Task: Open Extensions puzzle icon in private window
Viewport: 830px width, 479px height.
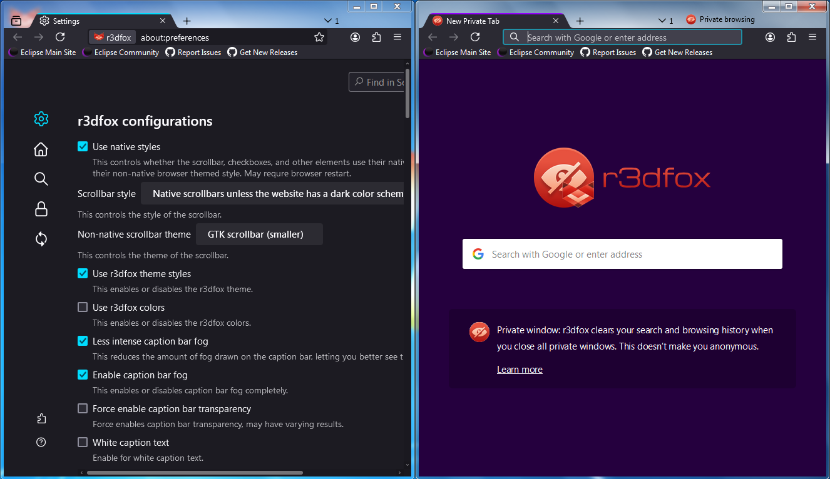Action: point(791,38)
